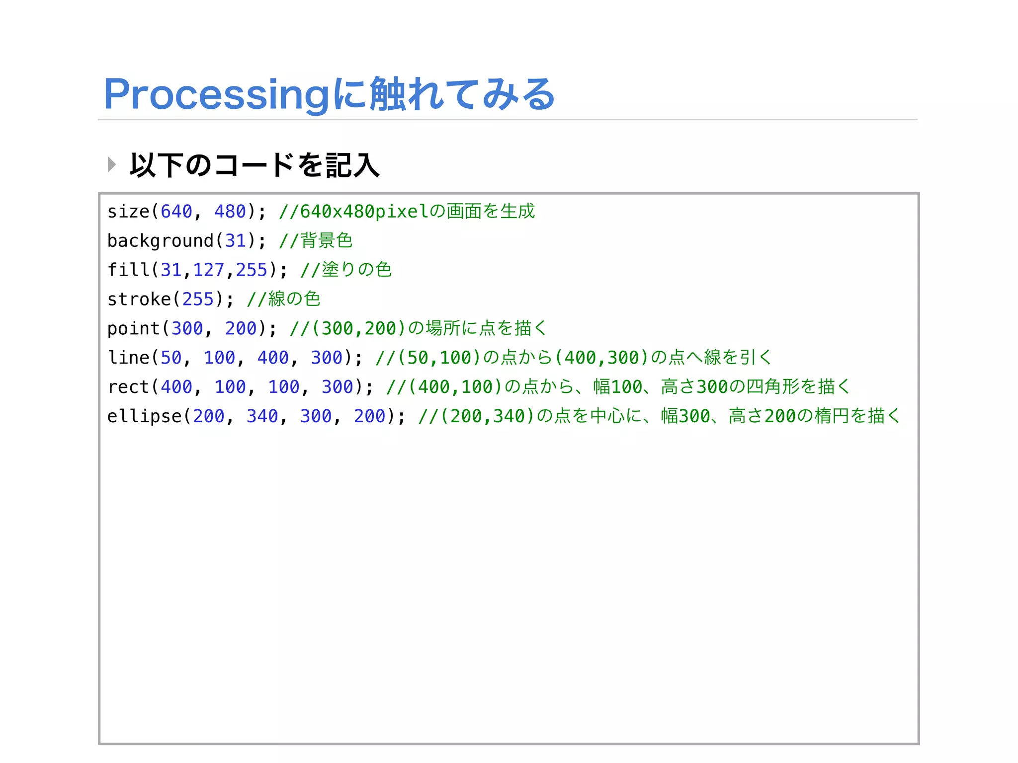Click the triangle bullet before 以下のコードを記入

click(112, 164)
